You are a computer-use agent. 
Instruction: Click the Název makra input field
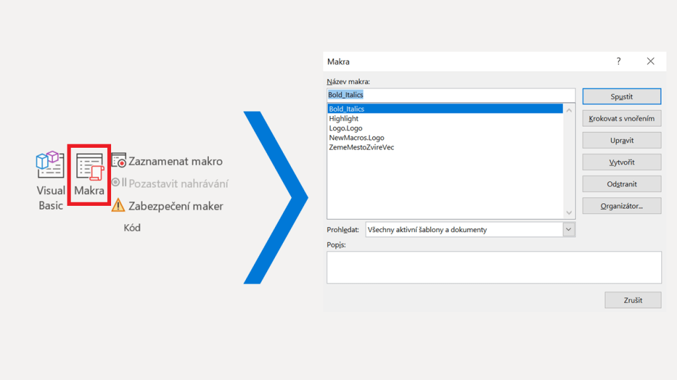[x=451, y=95]
